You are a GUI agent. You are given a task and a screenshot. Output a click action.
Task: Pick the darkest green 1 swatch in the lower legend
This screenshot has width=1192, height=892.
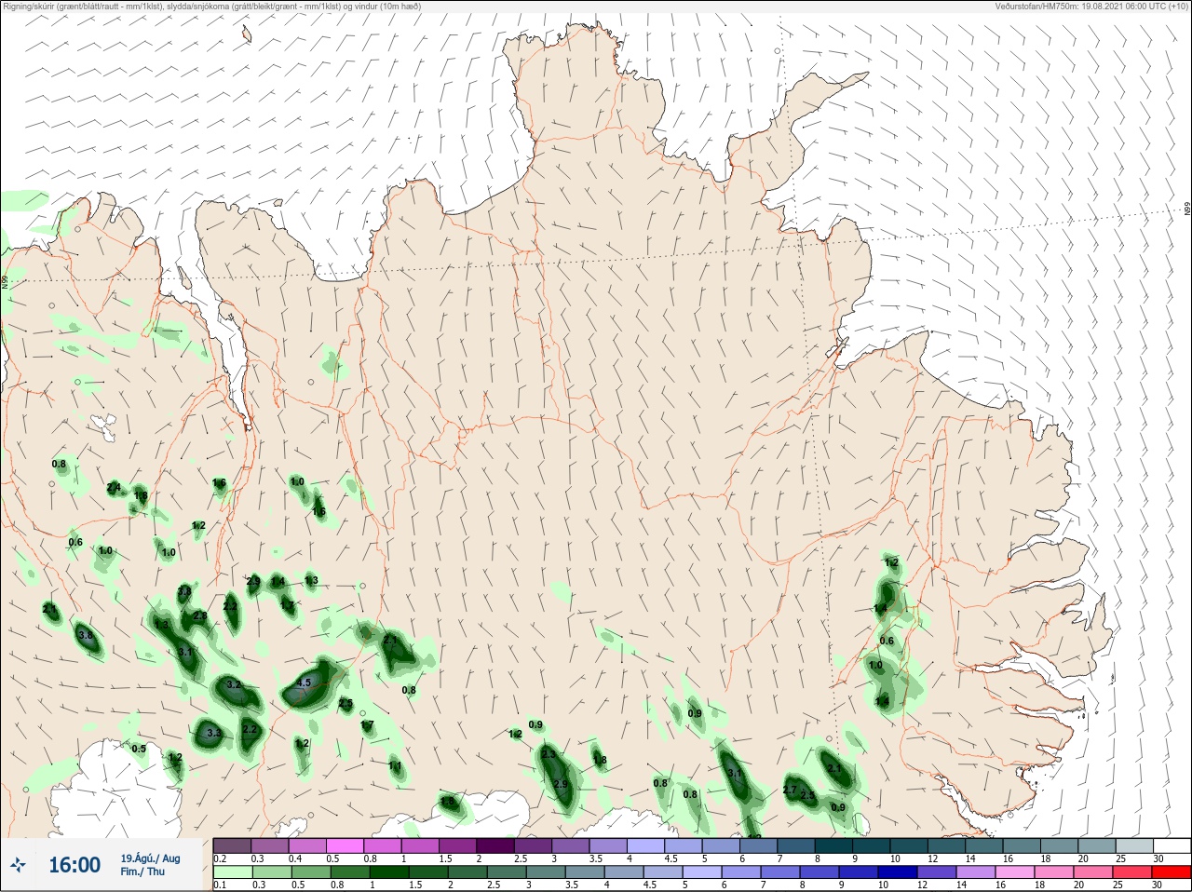[391, 872]
